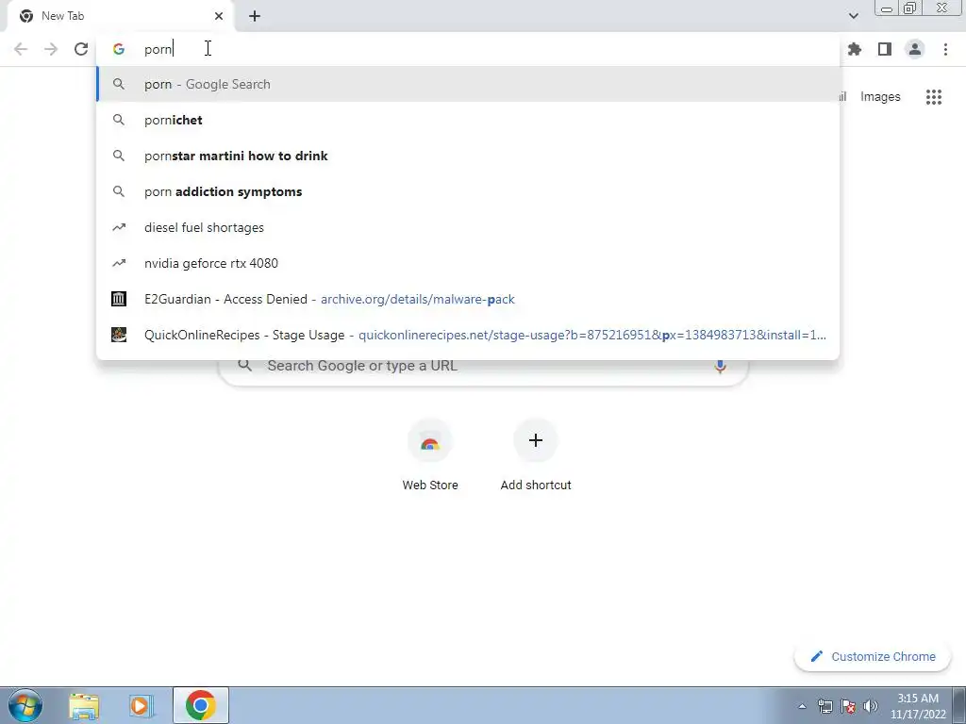Open the Google apps grid
Image resolution: width=966 pixels, height=724 pixels.
(x=934, y=97)
